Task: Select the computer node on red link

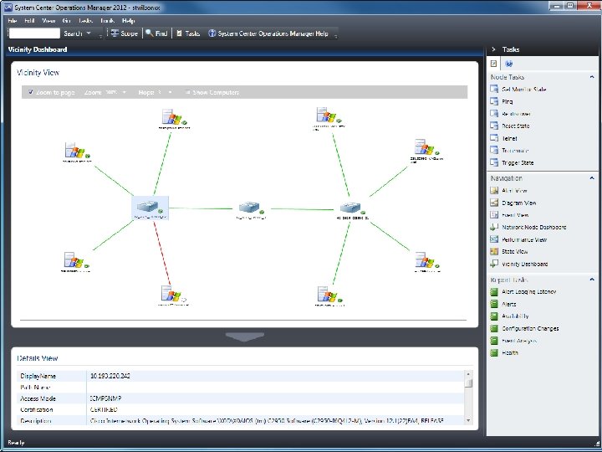Action: [x=174, y=295]
